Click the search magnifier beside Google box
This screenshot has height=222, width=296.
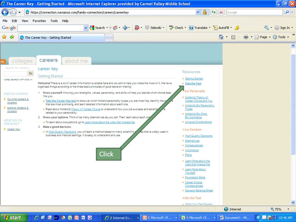pyautogui.click(x=287, y=12)
